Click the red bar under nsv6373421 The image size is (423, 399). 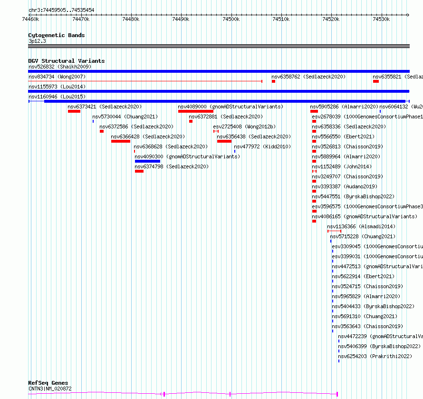[74, 111]
